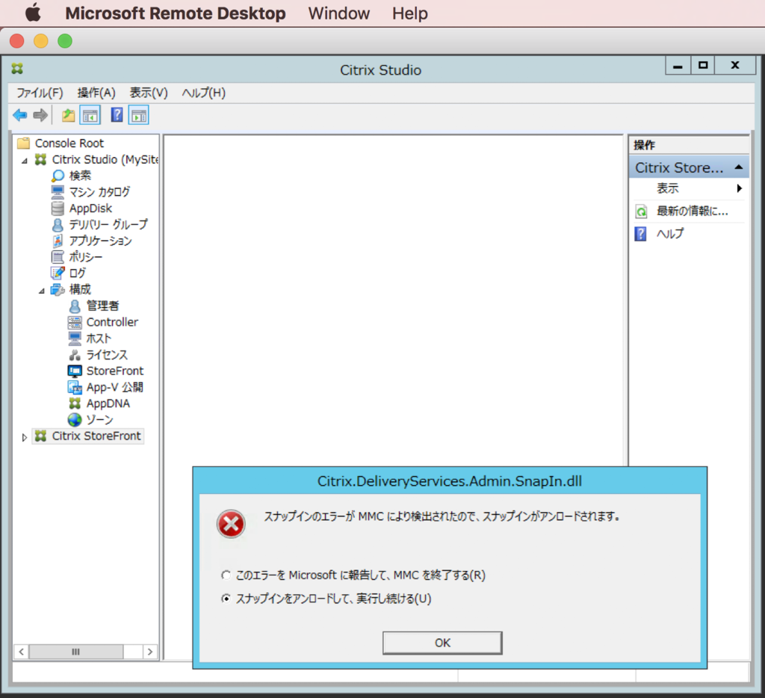Click ヘルプ in the actions pane
This screenshot has height=698, width=765.
click(670, 234)
